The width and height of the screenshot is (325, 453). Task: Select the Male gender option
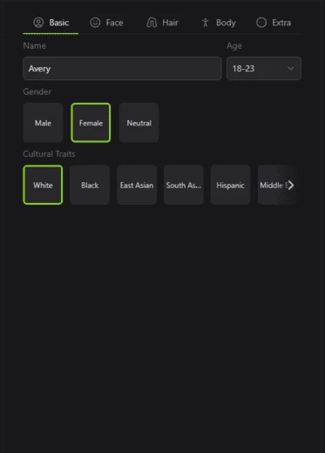(43, 123)
